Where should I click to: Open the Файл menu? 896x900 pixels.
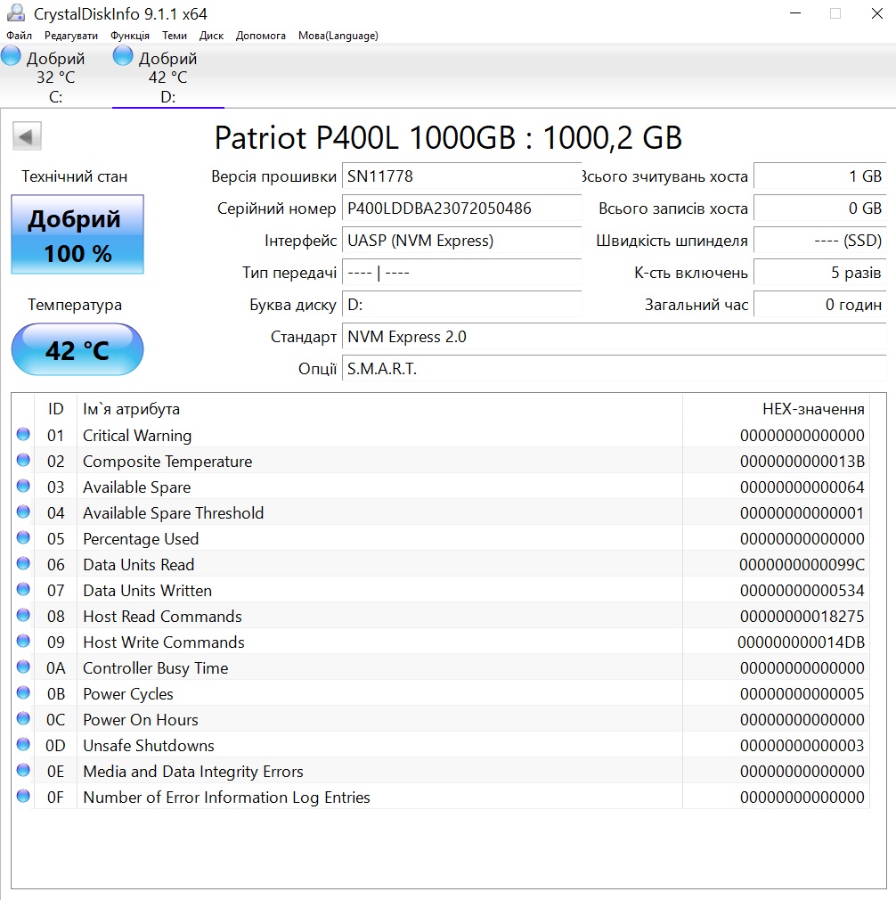click(x=19, y=36)
